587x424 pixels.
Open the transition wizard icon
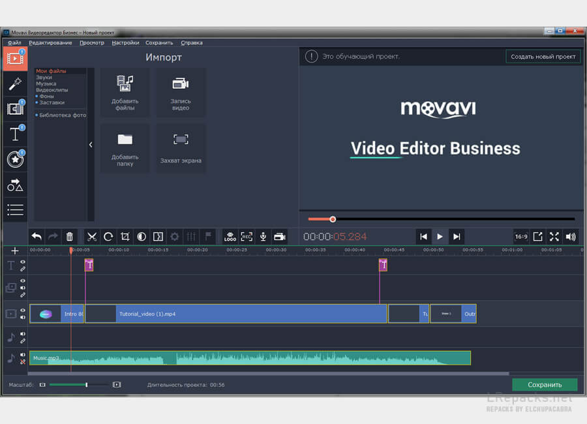coord(158,236)
